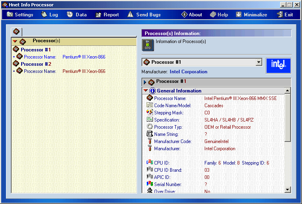This screenshot has height=204, width=302.
Task: Click OEM or Retail Processor value
Action: click(227, 127)
